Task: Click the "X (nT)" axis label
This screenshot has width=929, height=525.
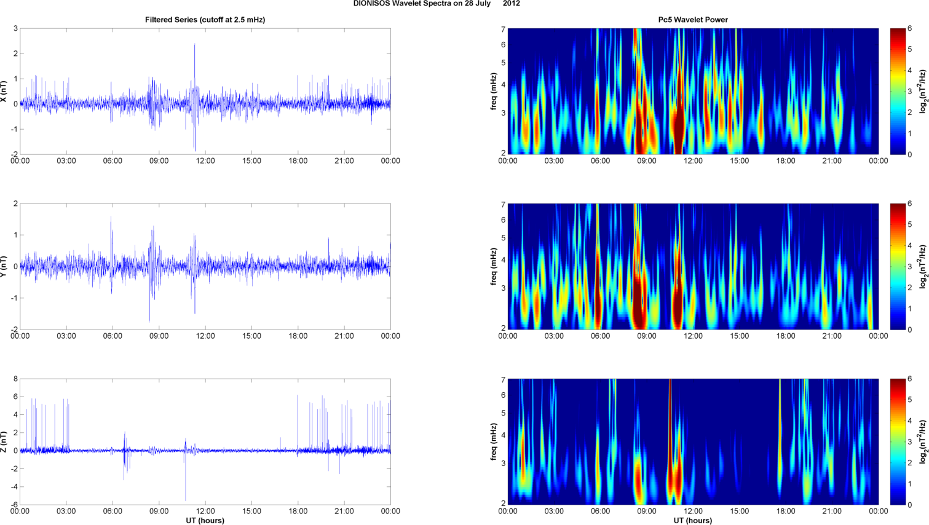Action: (x=4, y=91)
